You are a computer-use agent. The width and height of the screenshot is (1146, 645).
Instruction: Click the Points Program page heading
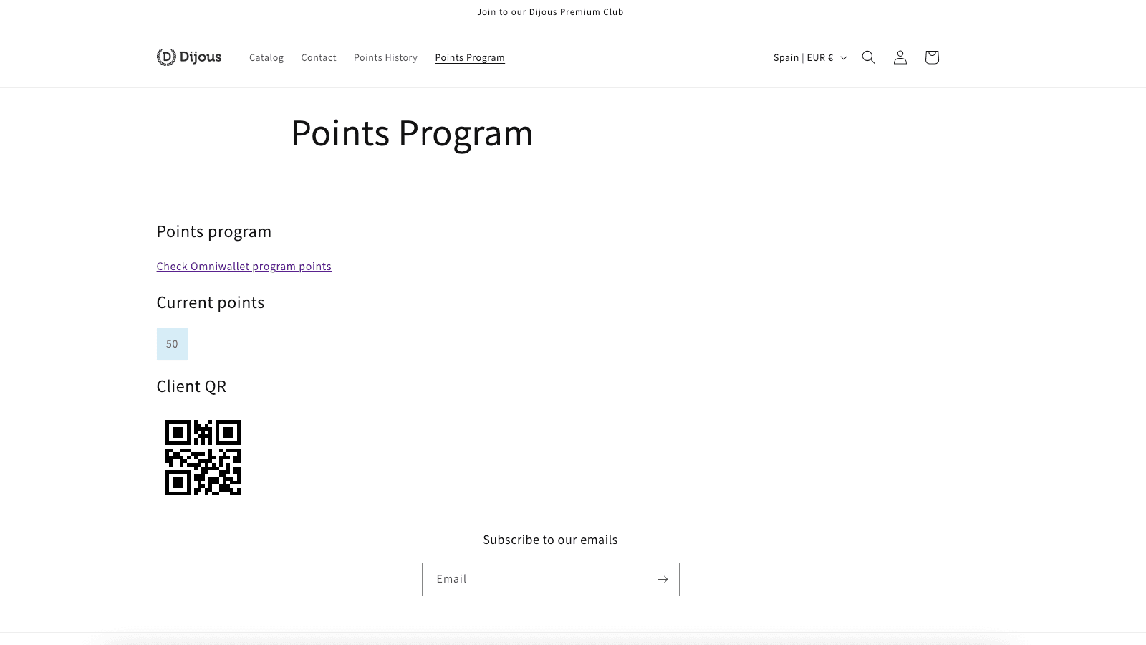[411, 133]
